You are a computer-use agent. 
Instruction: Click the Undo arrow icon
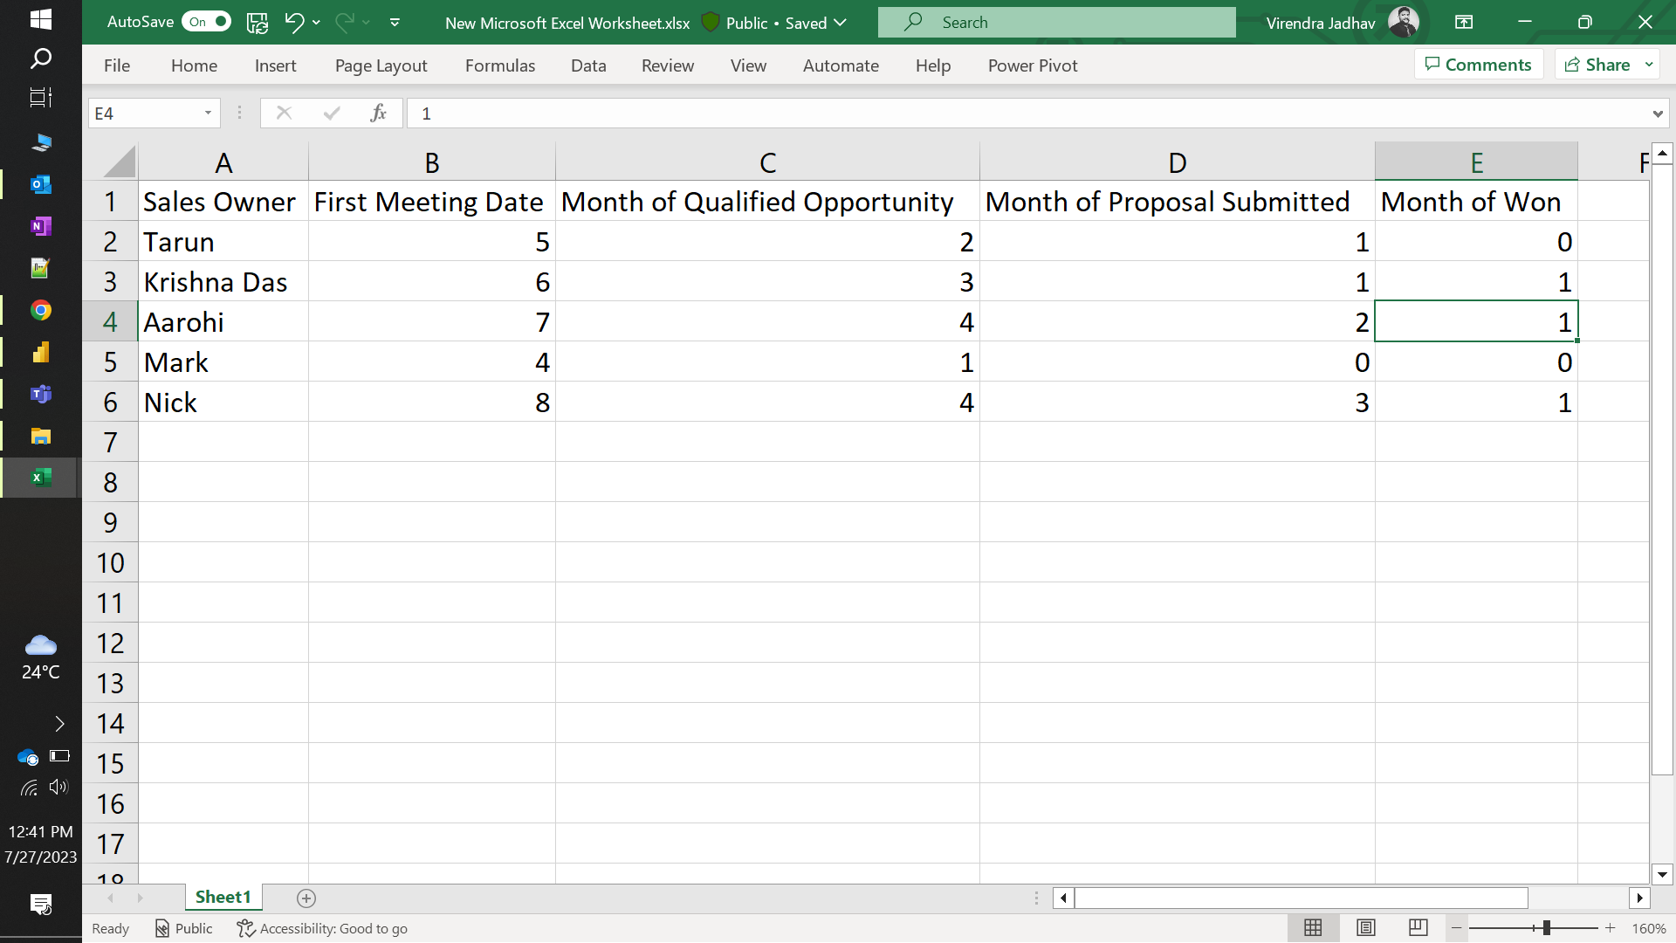pyautogui.click(x=294, y=23)
